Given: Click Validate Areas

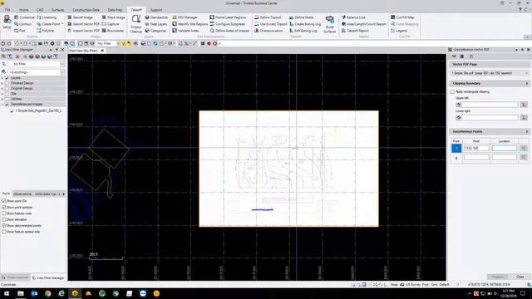Looking at the screenshot, I should pyautogui.click(x=185, y=31).
